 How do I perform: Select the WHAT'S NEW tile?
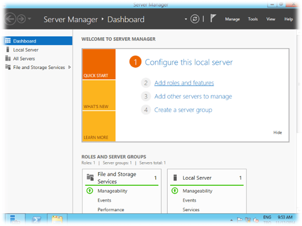99,95
